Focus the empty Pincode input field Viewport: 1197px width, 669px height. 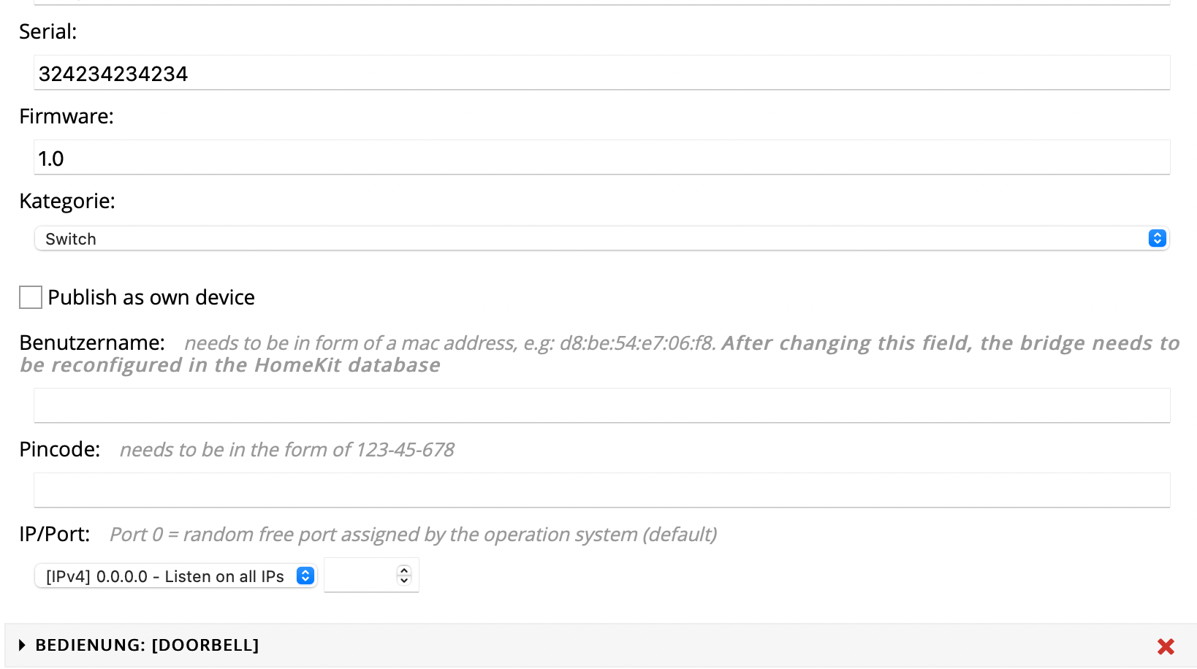(601, 491)
